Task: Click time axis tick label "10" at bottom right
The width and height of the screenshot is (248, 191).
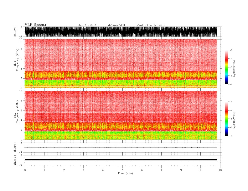Action: (x=220, y=170)
